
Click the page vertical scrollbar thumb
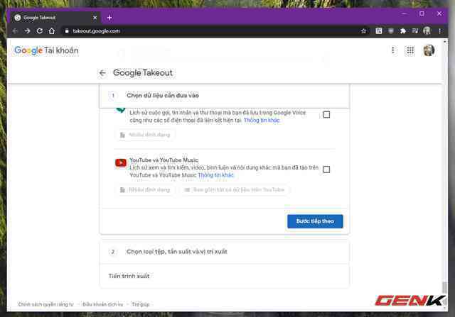(x=444, y=287)
